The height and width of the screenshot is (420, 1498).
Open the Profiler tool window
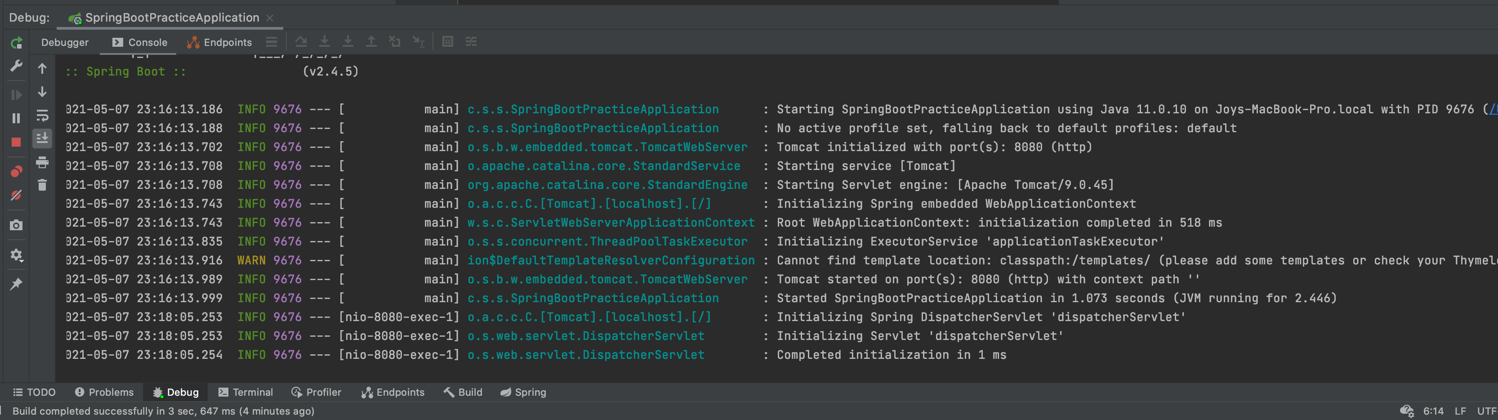tap(317, 393)
